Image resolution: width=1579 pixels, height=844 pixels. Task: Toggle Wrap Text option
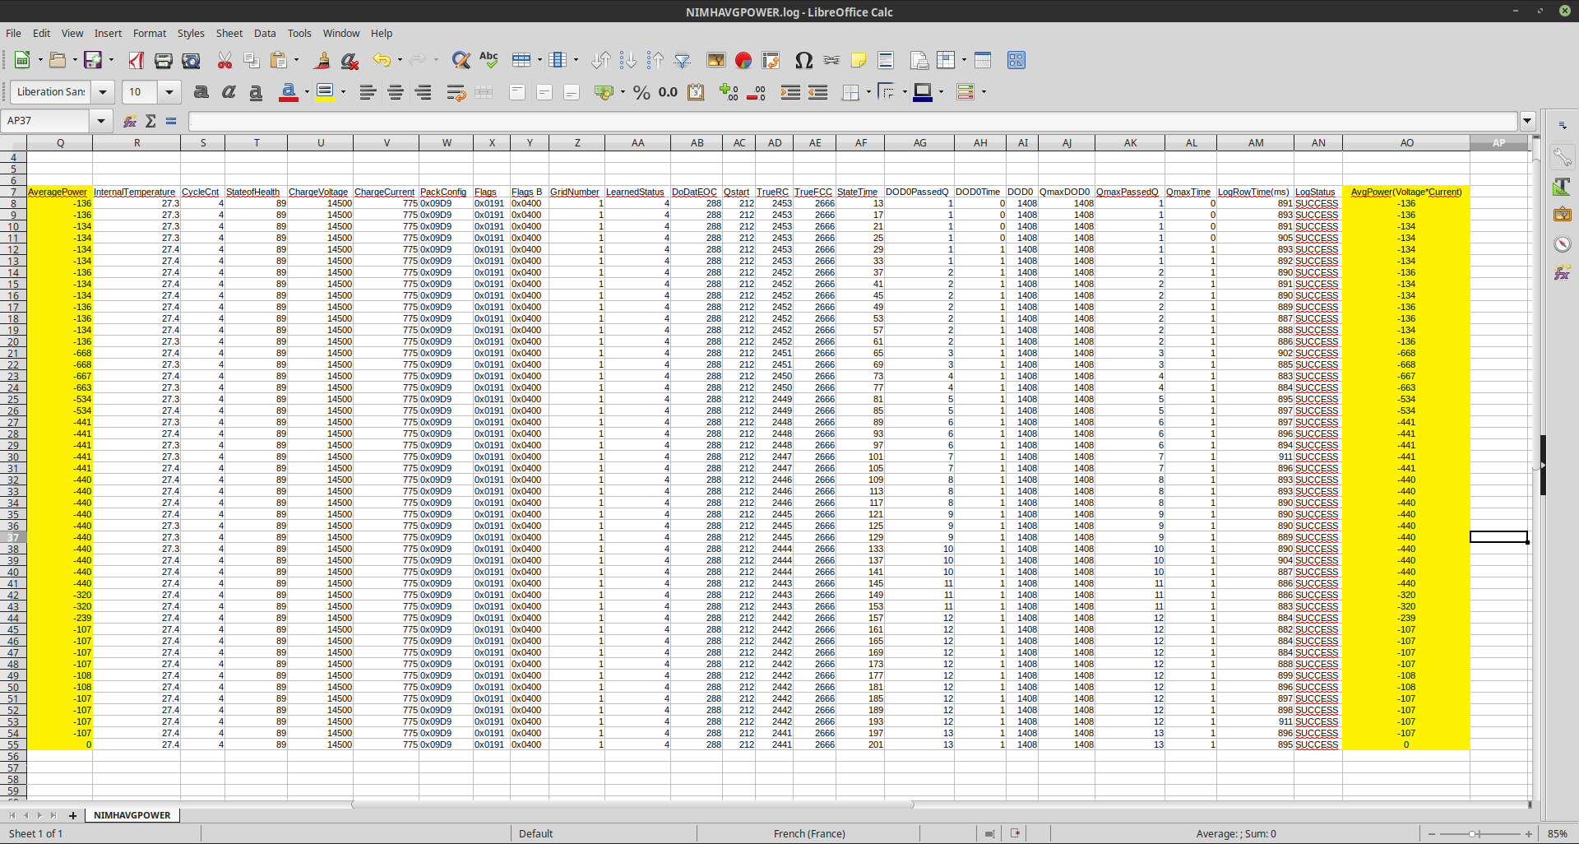pyautogui.click(x=456, y=92)
